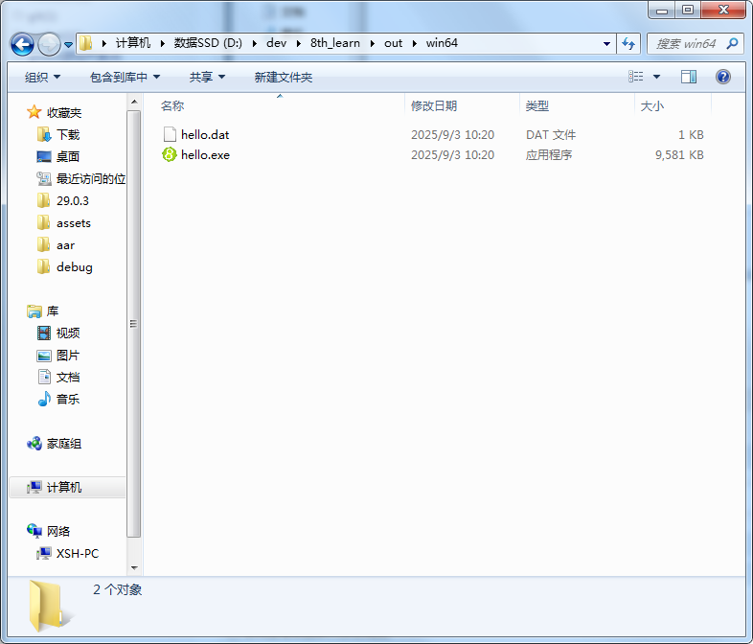The width and height of the screenshot is (753, 644).
Task: Click 新建文件夹 button
Action: coord(284,77)
